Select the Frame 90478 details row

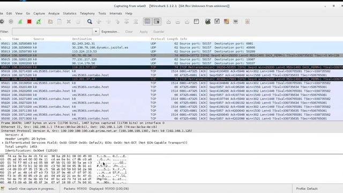coord(171,123)
